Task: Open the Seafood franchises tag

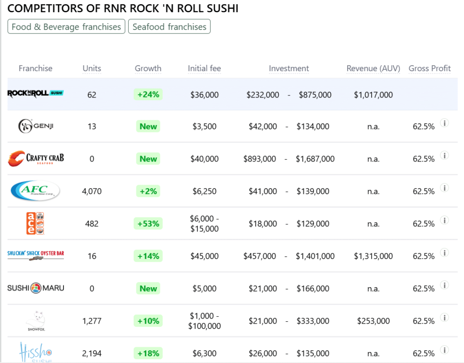Action: coord(169,27)
